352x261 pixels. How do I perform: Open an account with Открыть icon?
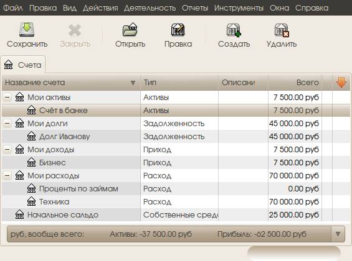[x=130, y=30]
